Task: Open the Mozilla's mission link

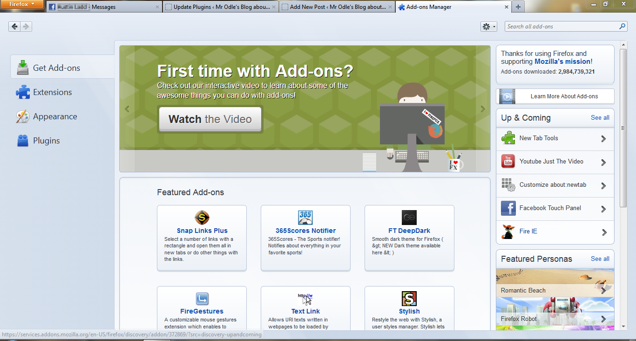Action: [562, 61]
